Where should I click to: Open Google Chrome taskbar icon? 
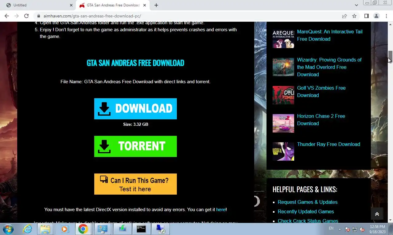(x=83, y=229)
